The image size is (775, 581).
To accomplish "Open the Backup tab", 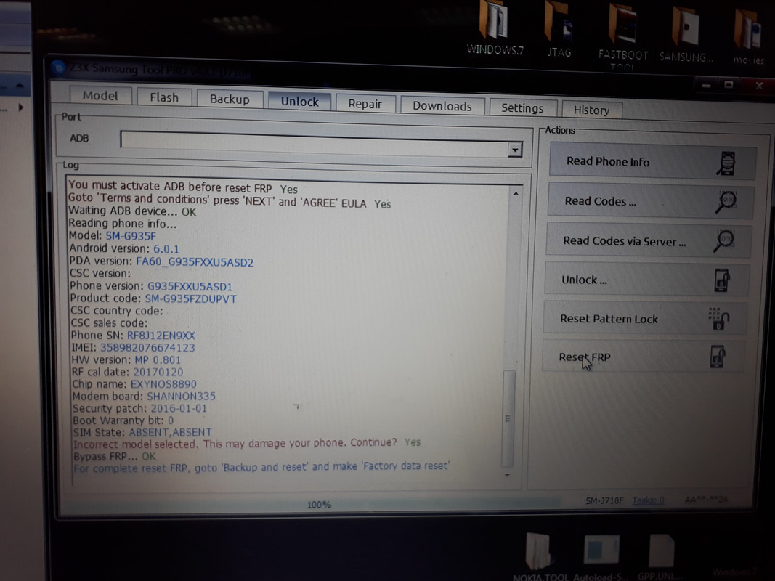I will (230, 99).
